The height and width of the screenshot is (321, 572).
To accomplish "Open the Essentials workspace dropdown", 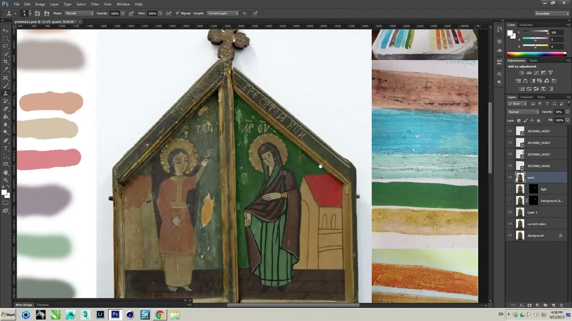I will [552, 13].
